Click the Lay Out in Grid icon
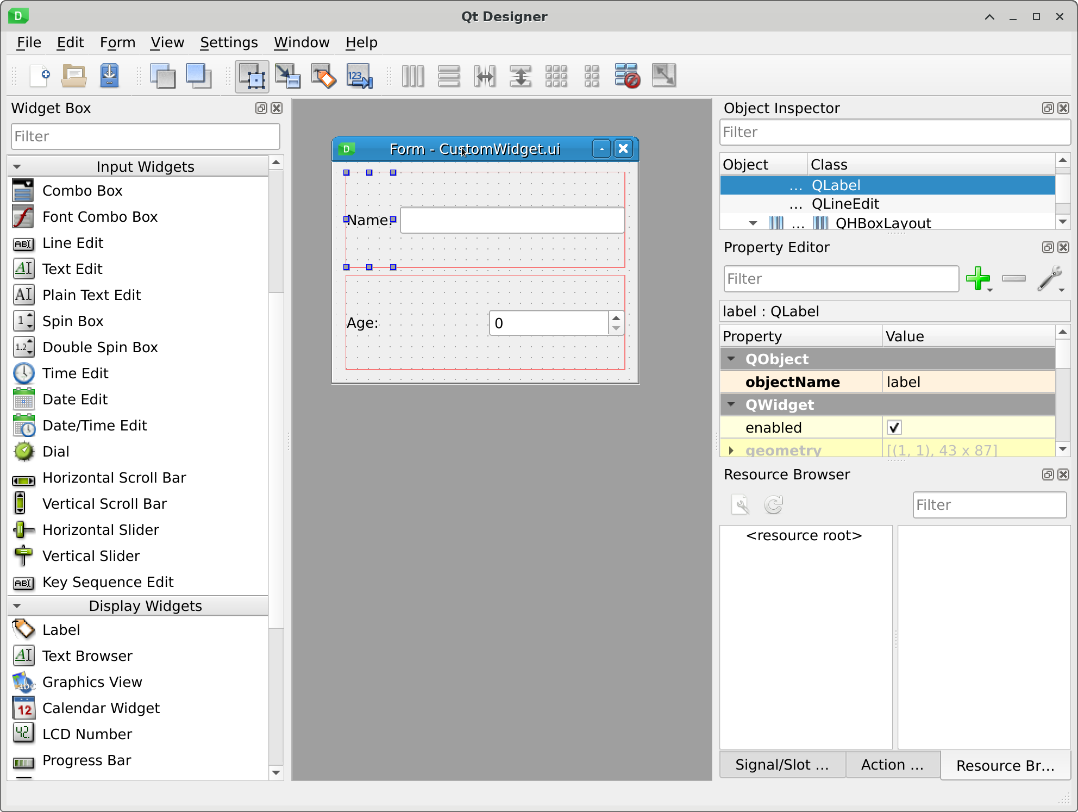 pos(556,76)
